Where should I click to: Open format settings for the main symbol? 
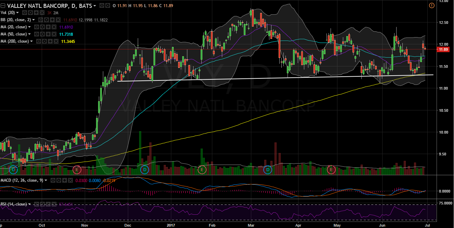tap(108, 6)
